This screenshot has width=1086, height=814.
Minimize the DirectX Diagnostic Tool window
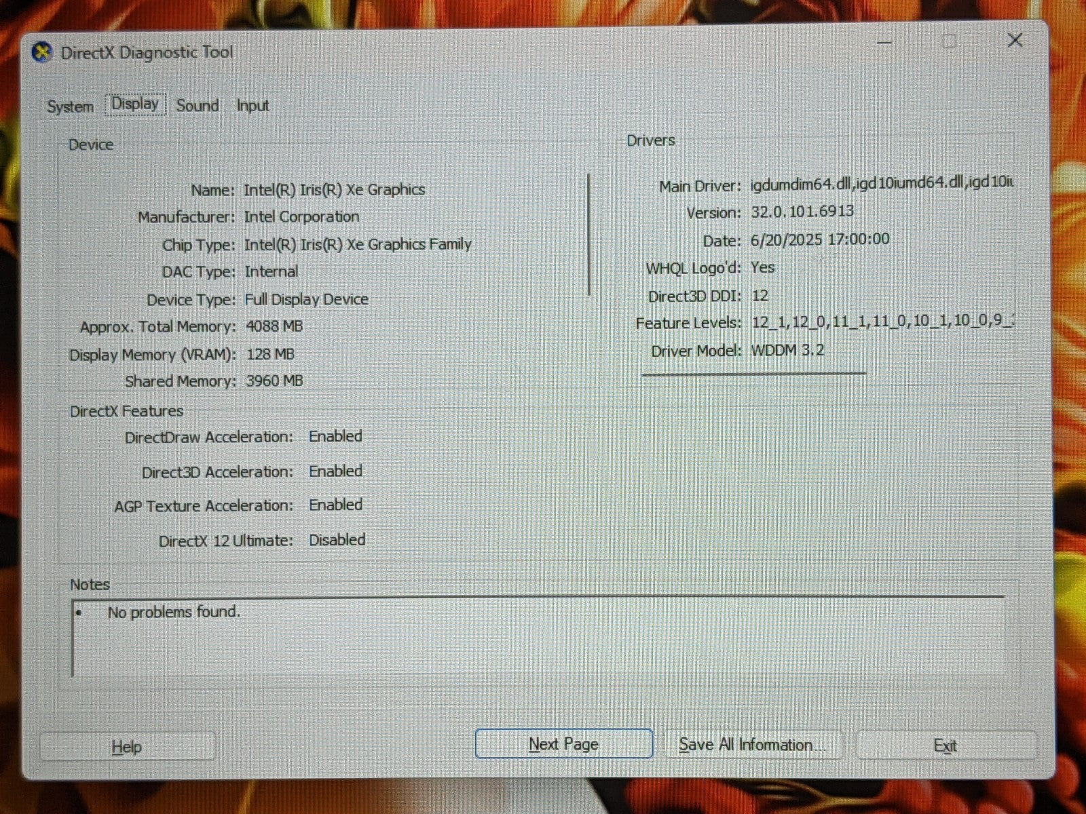[884, 42]
